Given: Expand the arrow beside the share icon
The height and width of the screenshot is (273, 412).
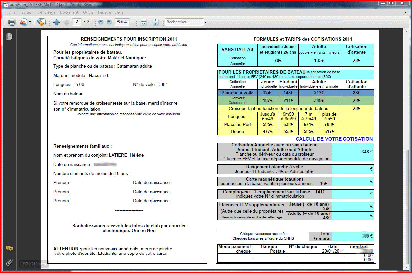Looking at the screenshot, I should [30, 22].
